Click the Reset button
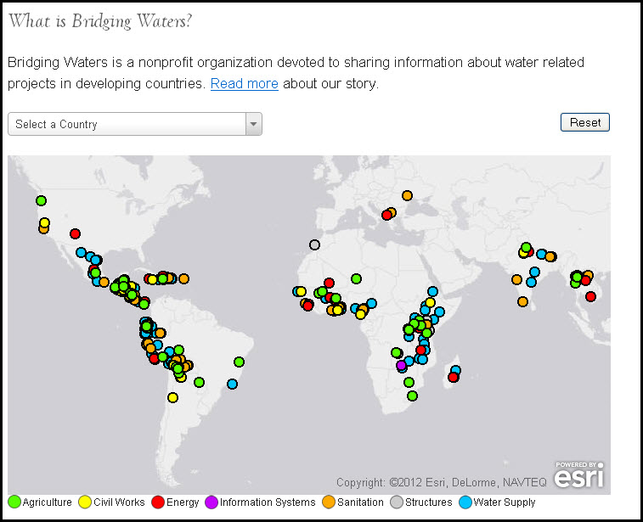The width and height of the screenshot is (643, 522). [584, 122]
